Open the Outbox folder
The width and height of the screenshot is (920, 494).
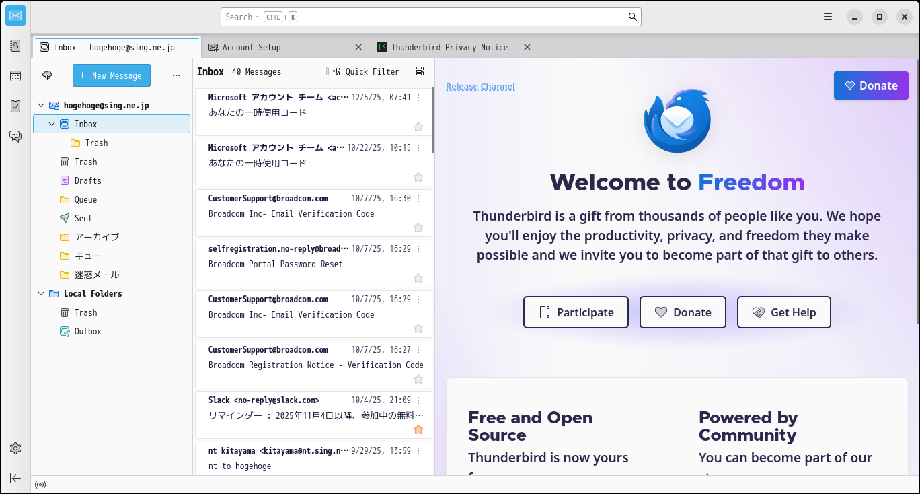(x=112, y=331)
